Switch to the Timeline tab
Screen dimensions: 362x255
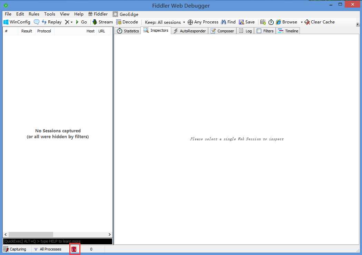pos(288,31)
